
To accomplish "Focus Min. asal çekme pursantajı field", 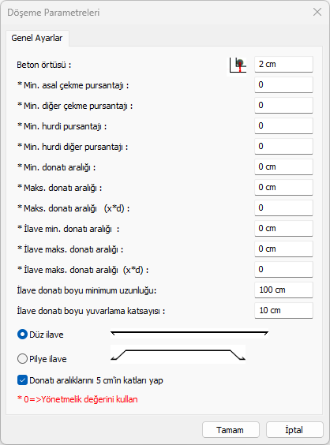I will [x=283, y=85].
